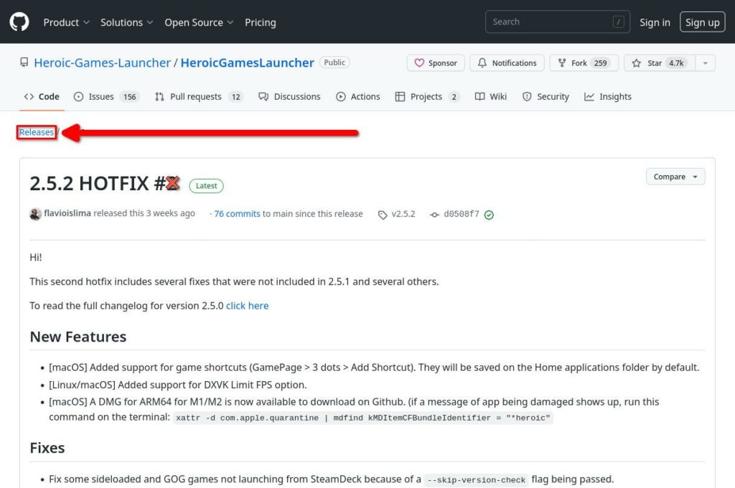Focus the Search input field
Image resolution: width=735 pixels, height=488 pixels.
[550, 22]
